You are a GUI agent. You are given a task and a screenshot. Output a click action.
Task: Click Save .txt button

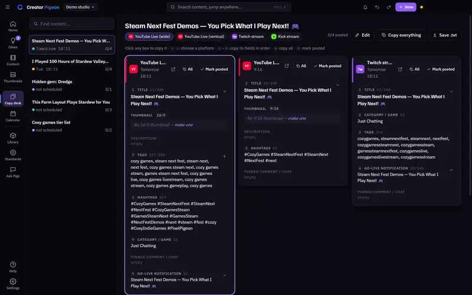tap(445, 35)
